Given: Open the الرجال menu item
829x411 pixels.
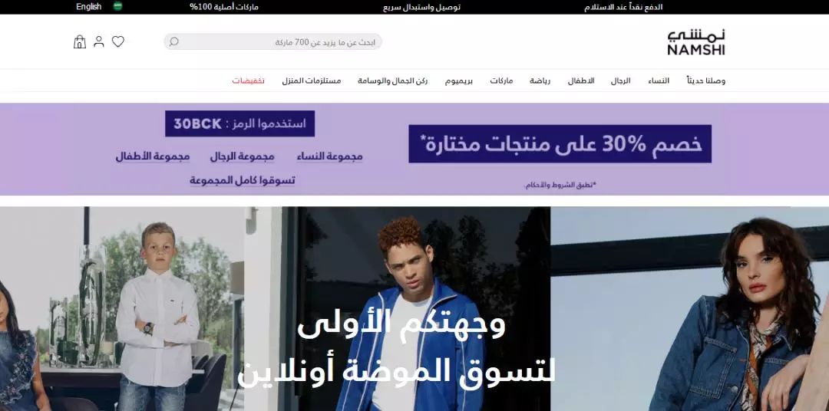Looking at the screenshot, I should click(x=621, y=81).
